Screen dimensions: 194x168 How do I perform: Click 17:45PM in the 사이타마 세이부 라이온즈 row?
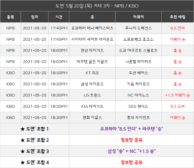(59, 39)
